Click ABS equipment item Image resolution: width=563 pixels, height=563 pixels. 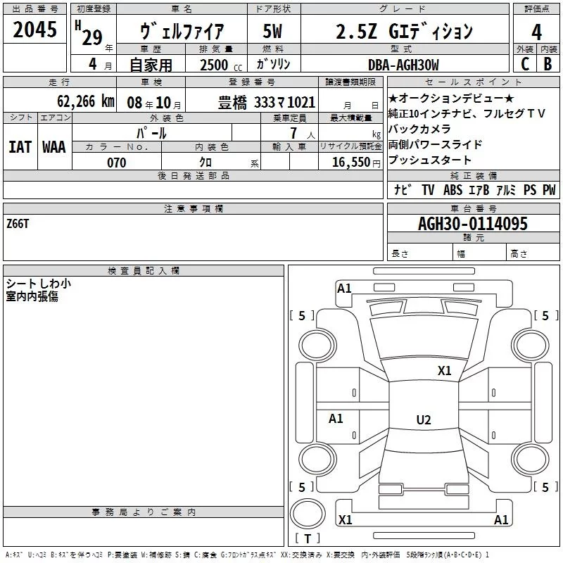453,190
